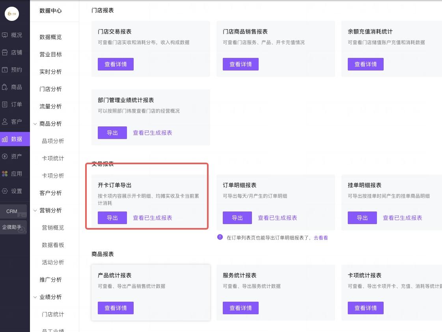Follow the 去看看 link
The height and width of the screenshot is (332, 442).
321,237
